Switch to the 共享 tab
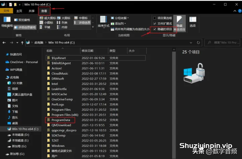 pyautogui.click(x=32, y=11)
